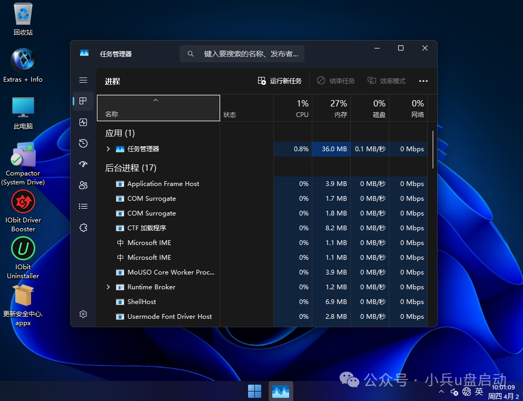Open the Details list sidebar icon
Image resolution: width=523 pixels, height=401 pixels.
click(83, 207)
